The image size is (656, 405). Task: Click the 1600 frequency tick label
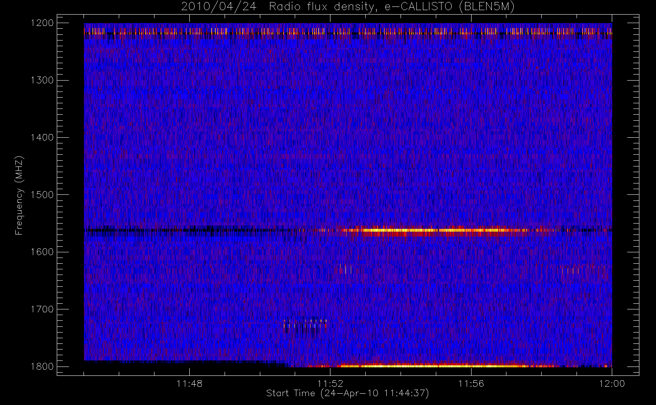pos(42,252)
